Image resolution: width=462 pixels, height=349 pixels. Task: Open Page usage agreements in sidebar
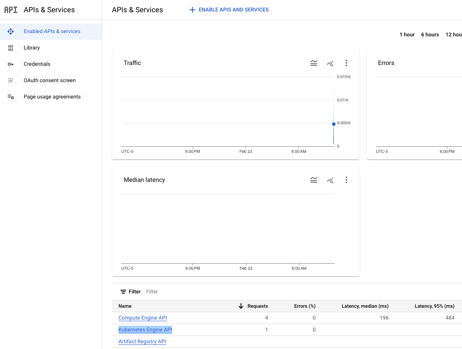point(51,97)
